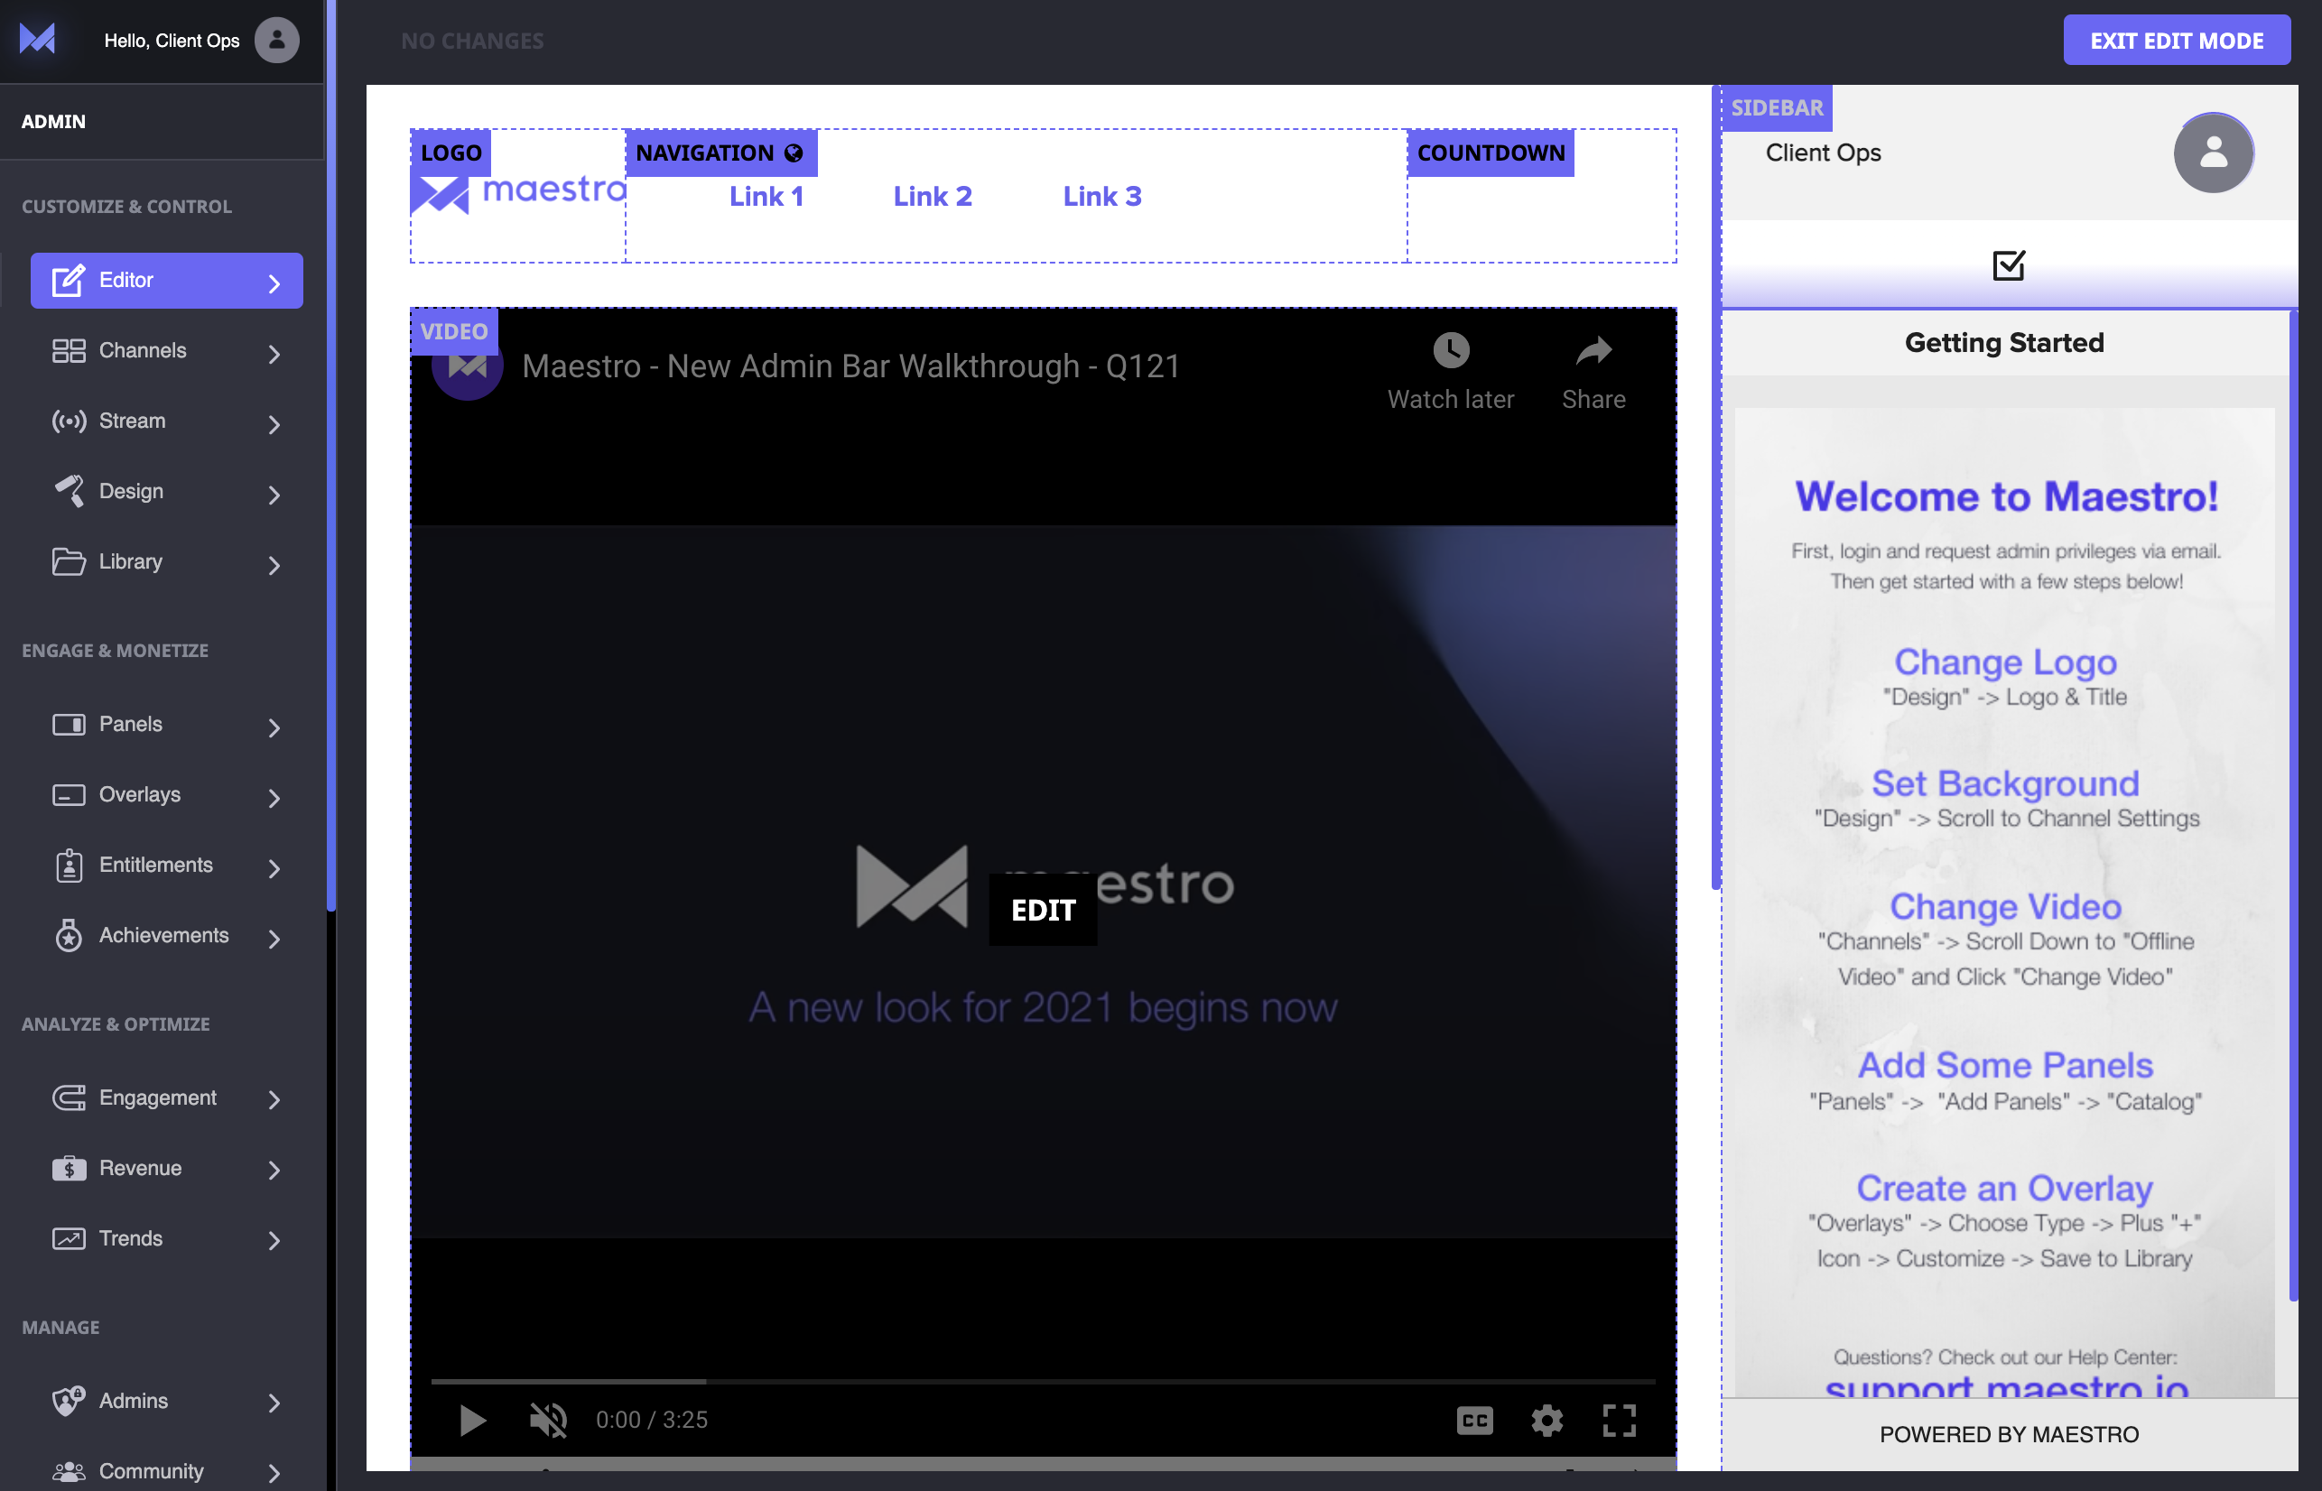Image resolution: width=2322 pixels, height=1491 pixels.
Task: Expand the Panels chevron
Action: (274, 728)
